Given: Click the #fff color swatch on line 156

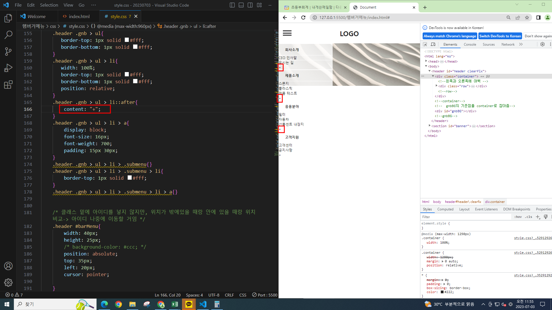Looking at the screenshot, I should [x=127, y=40].
